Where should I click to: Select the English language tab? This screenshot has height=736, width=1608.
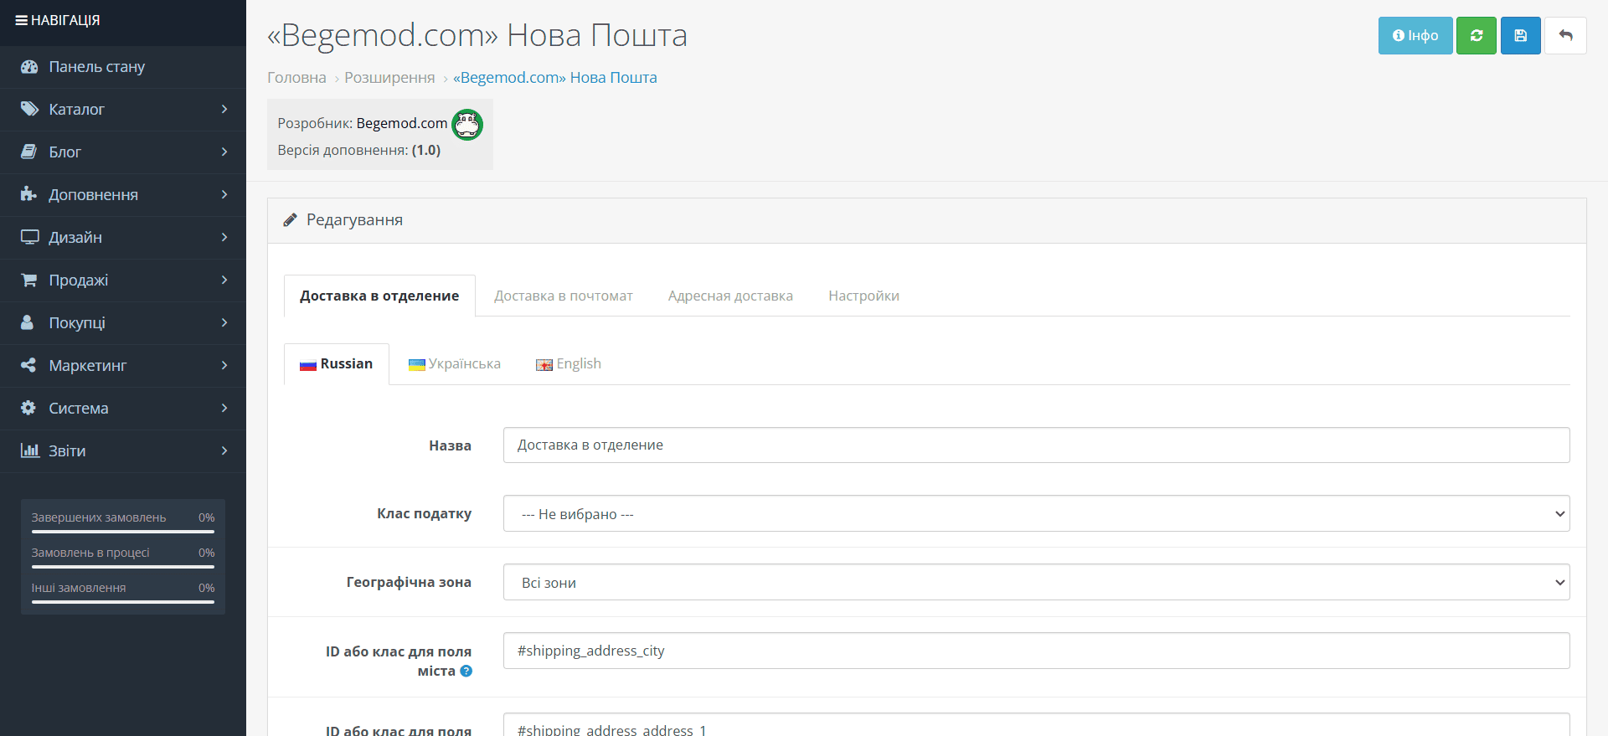click(x=569, y=364)
